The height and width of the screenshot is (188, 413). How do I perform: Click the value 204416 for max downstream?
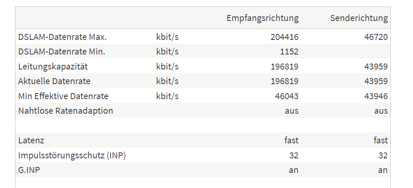coord(285,37)
